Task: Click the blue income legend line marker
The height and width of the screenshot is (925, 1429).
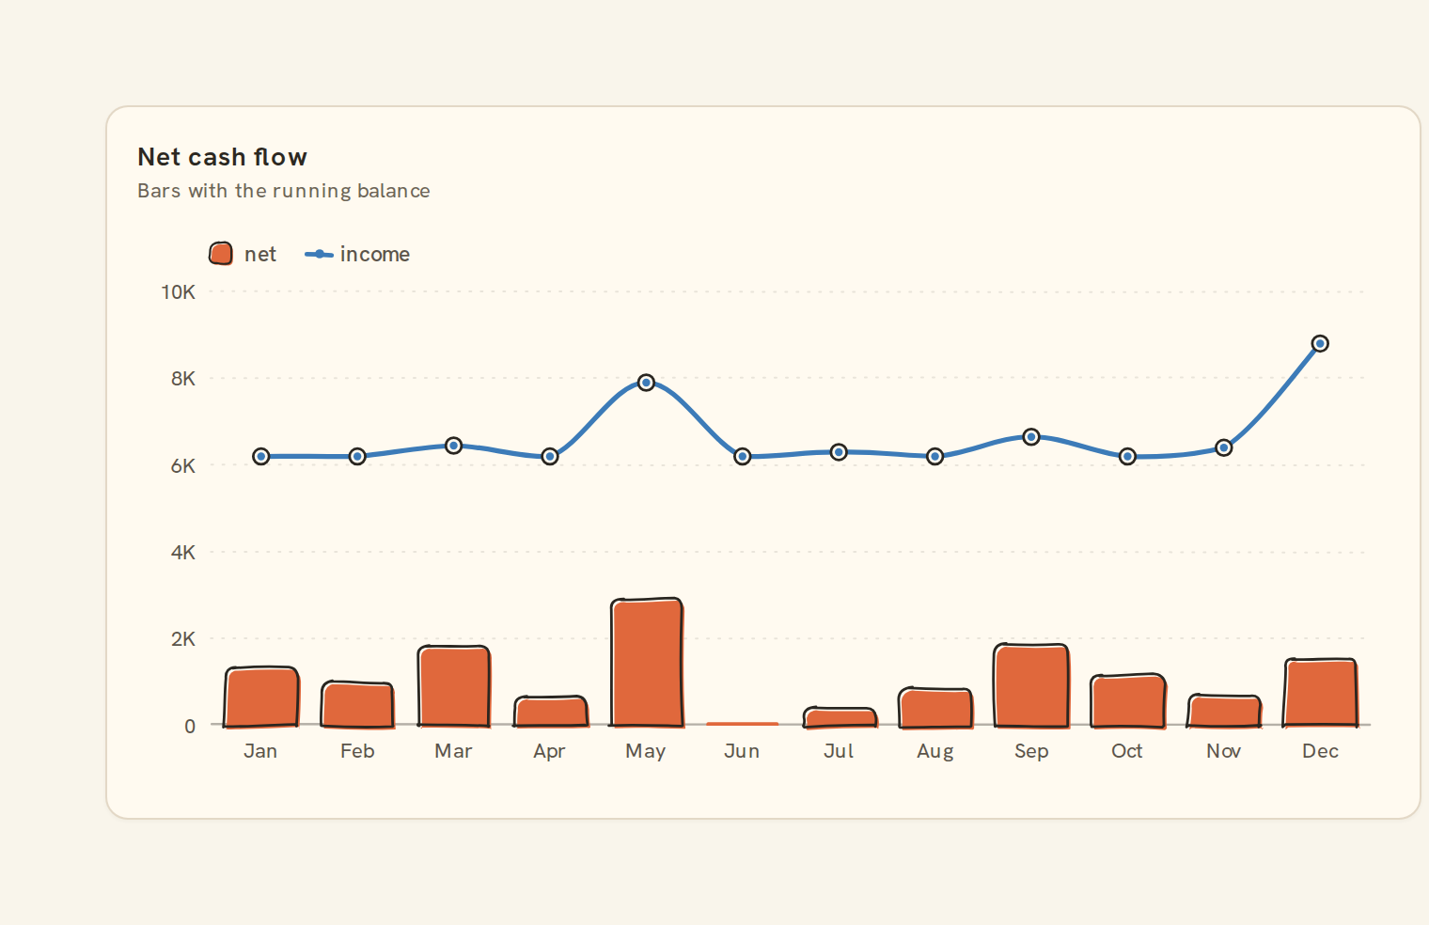Action: pyautogui.click(x=320, y=254)
